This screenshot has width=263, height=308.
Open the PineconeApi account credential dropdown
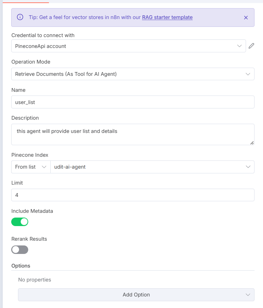click(x=126, y=46)
